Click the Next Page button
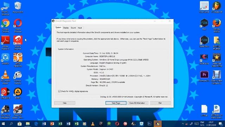The width and height of the screenshot is (225, 127). tap(116, 103)
